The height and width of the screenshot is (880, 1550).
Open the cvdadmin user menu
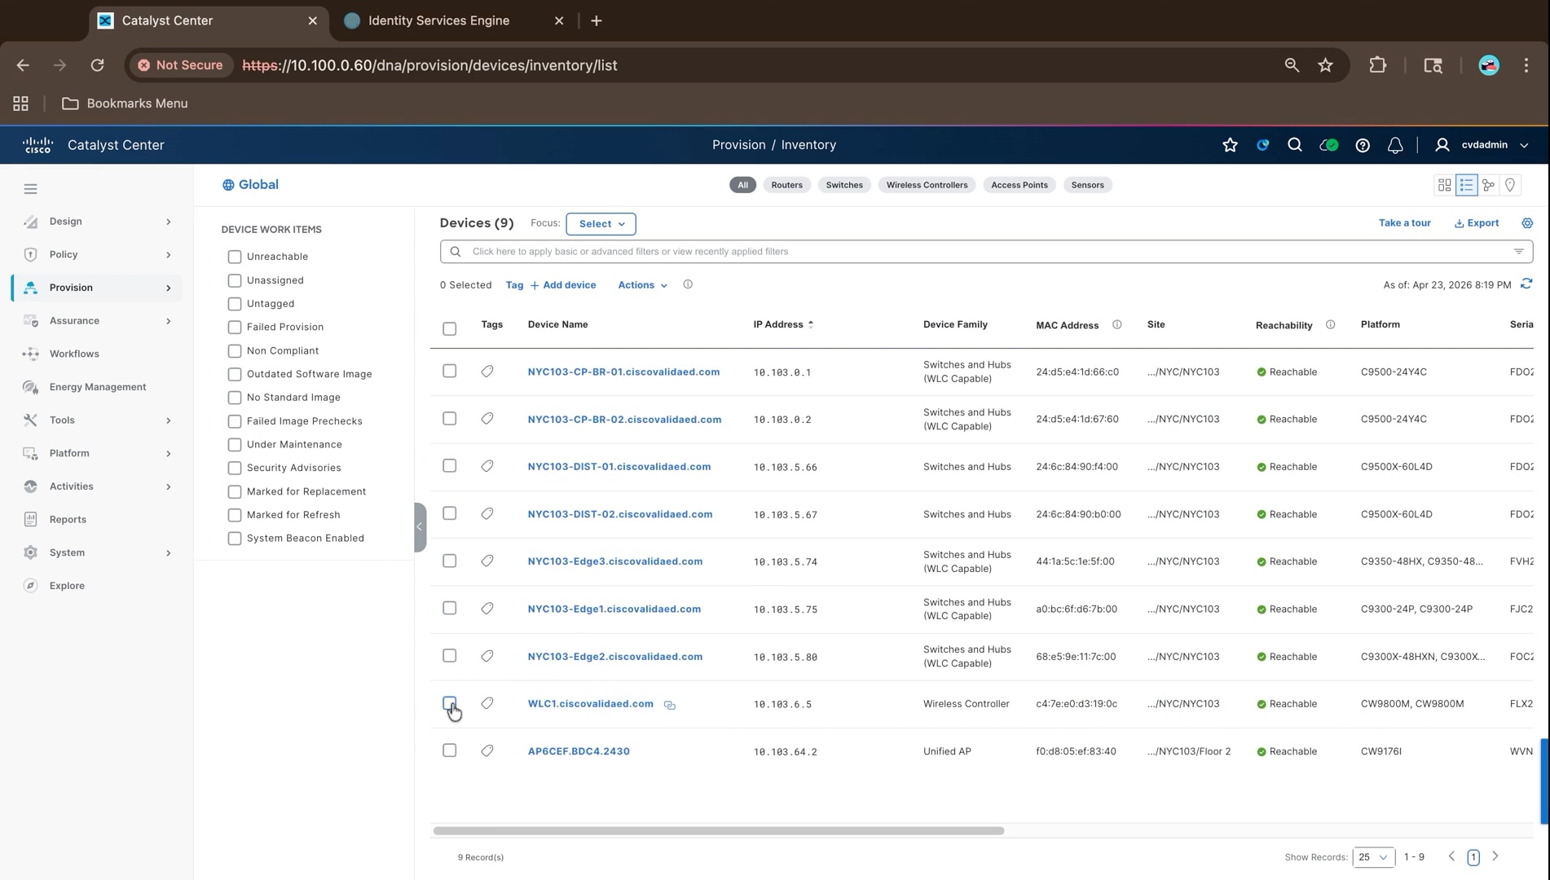click(x=1482, y=145)
